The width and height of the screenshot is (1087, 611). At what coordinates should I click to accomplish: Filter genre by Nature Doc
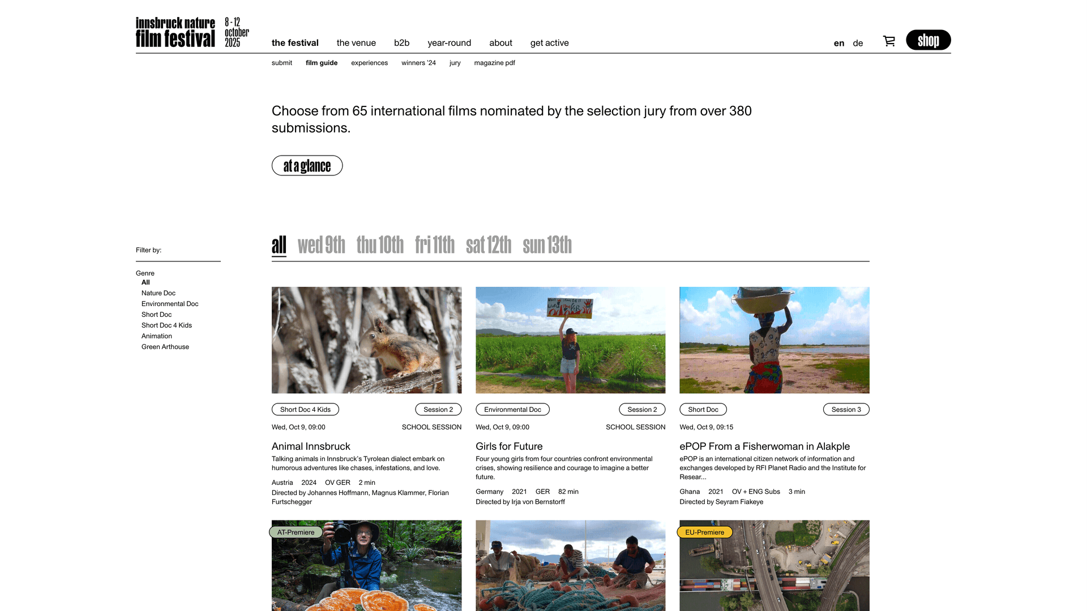tap(159, 293)
